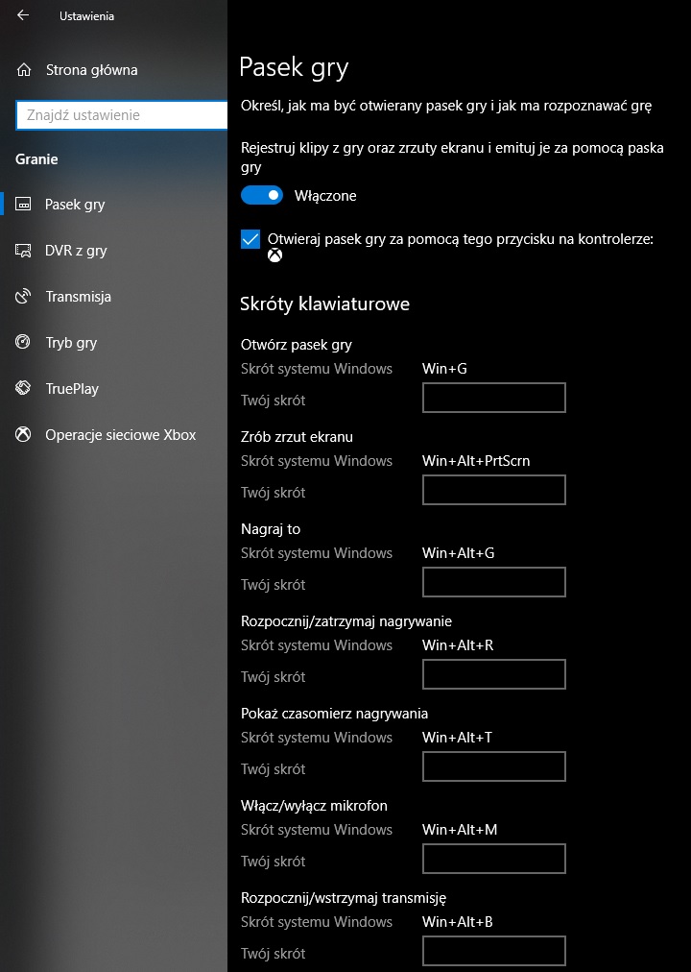Click the TruePlay shield icon
691x972 pixels.
(24, 389)
